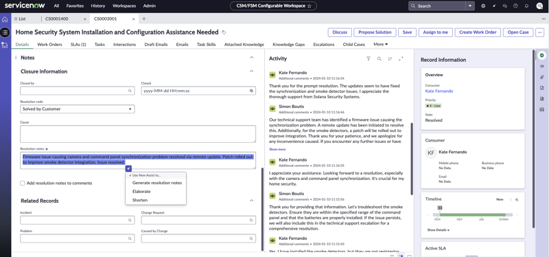
Task: Close the CS0001400 tab
Action: tap(84, 19)
